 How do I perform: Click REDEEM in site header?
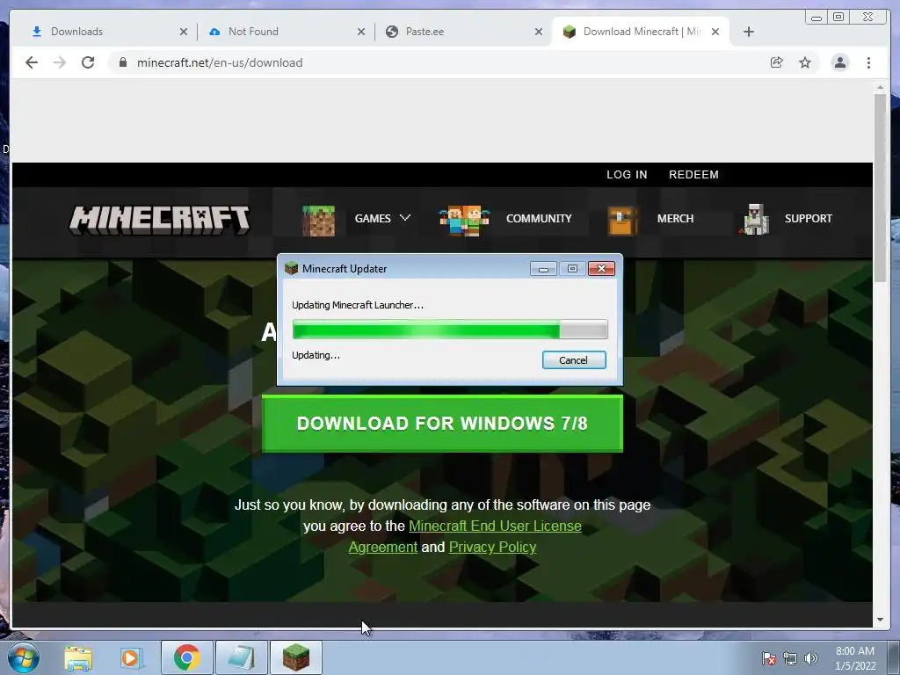point(693,175)
